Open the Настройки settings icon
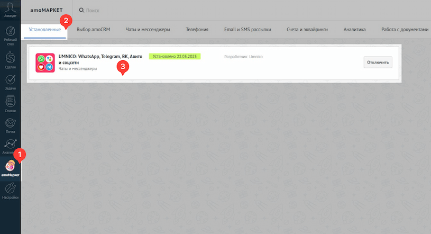This screenshot has width=431, height=234. [10, 190]
